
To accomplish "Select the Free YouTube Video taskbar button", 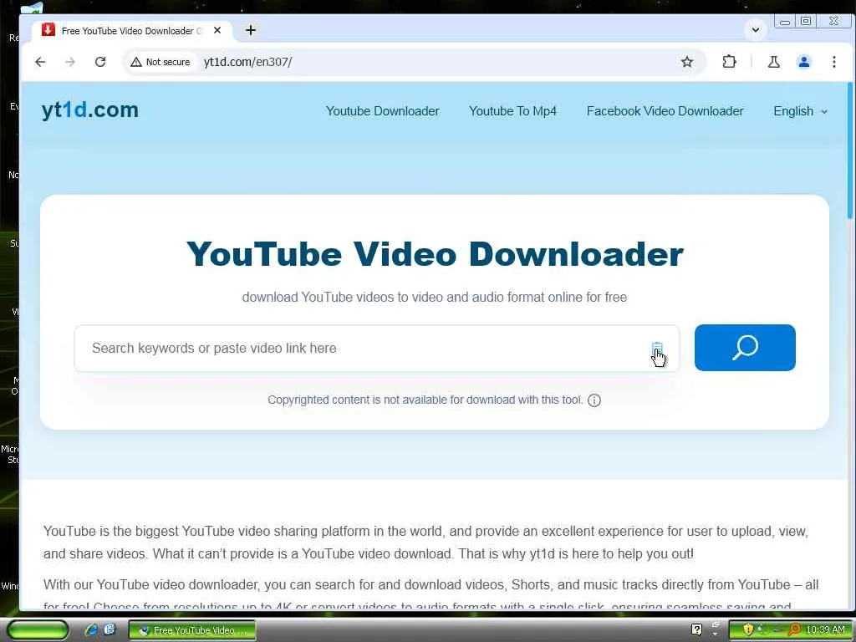I will click(x=191, y=630).
